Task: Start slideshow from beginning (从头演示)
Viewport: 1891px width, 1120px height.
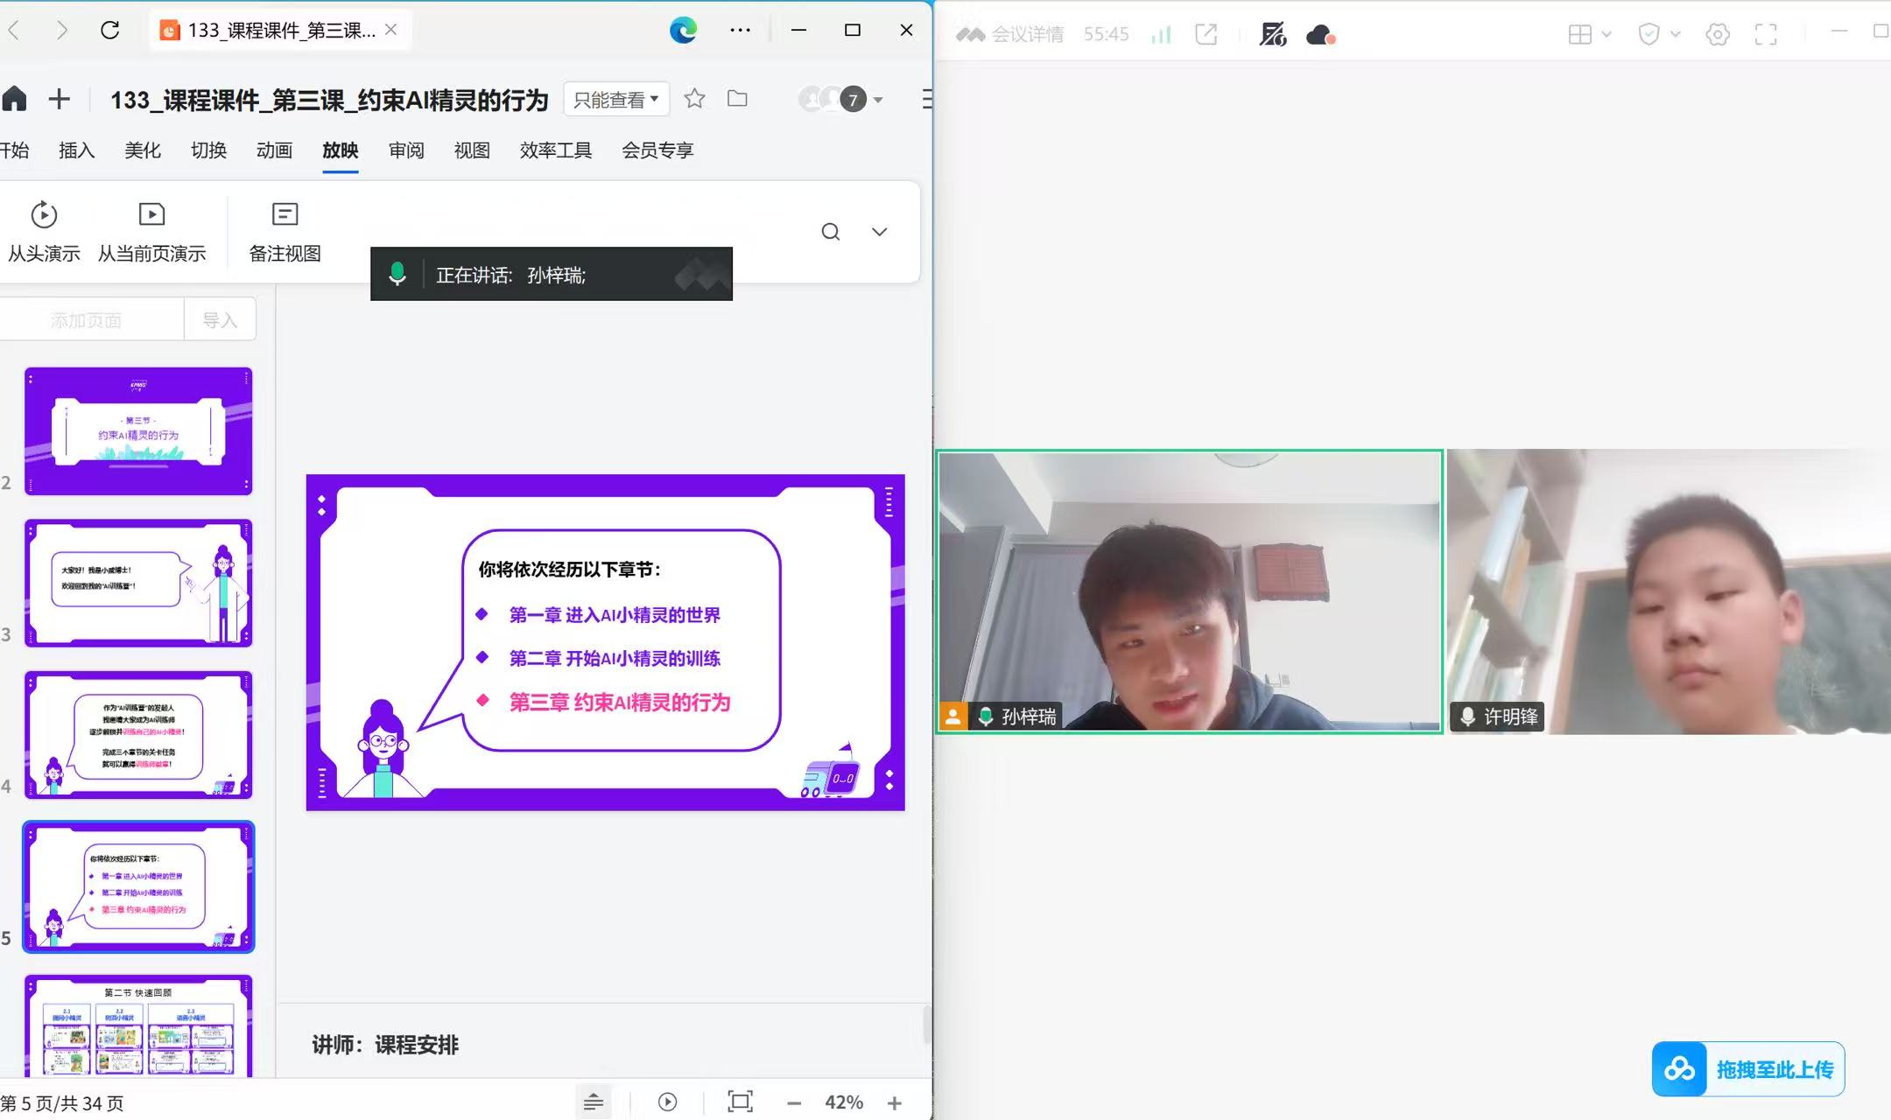Action: point(44,232)
